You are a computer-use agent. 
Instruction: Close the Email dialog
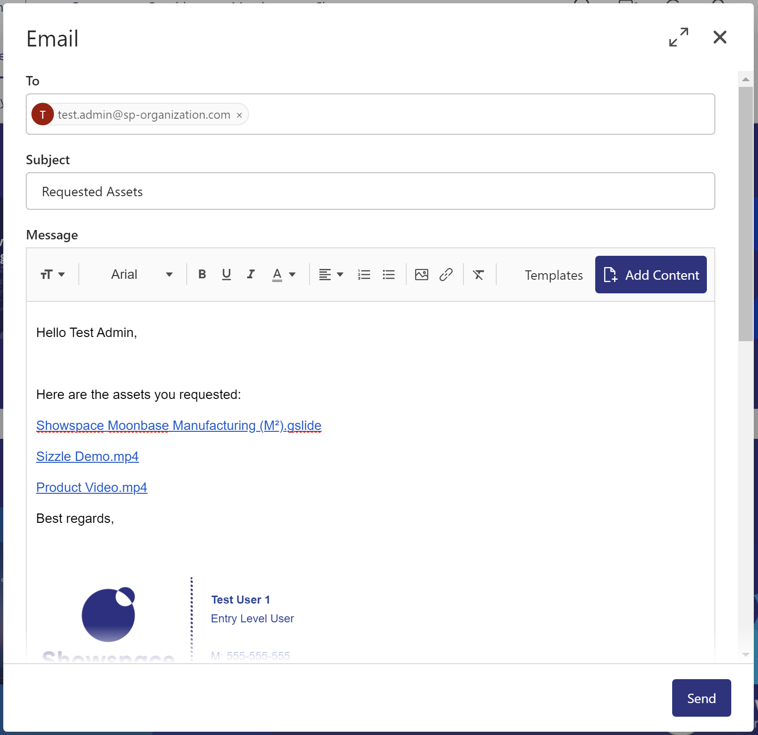tap(720, 37)
